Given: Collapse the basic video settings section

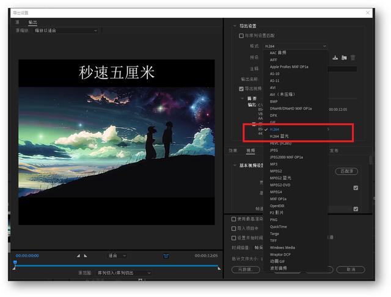Looking at the screenshot, I should coord(235,166).
